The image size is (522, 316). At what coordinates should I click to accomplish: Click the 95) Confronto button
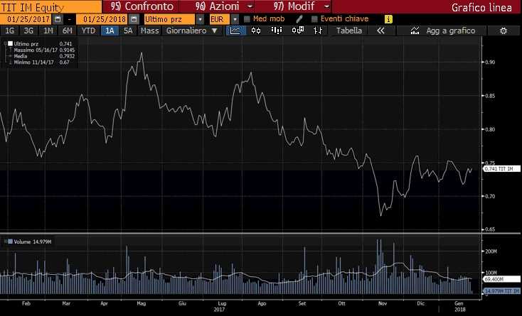tap(141, 6)
